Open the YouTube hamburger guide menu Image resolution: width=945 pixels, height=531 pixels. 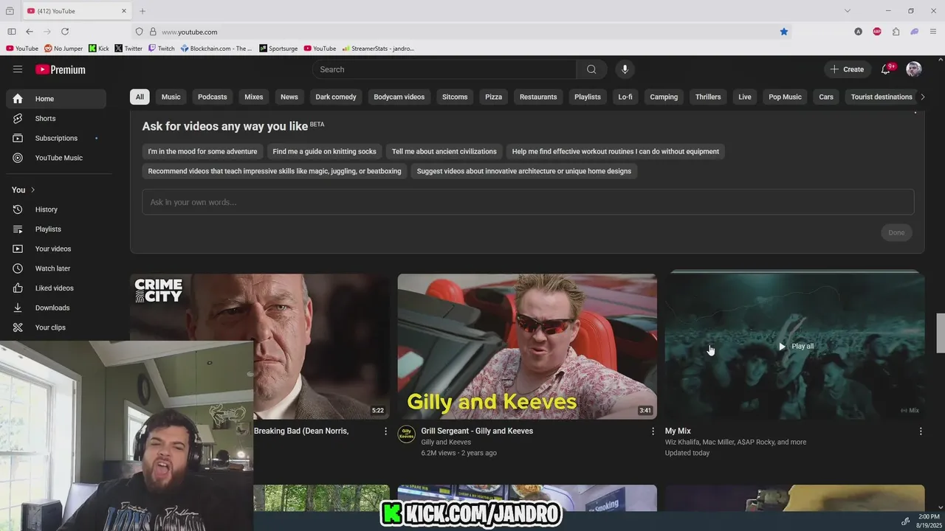pos(18,69)
